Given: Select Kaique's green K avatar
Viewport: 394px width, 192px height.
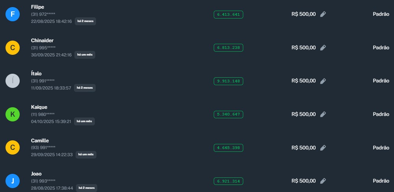Looking at the screenshot, I should [13, 114].
